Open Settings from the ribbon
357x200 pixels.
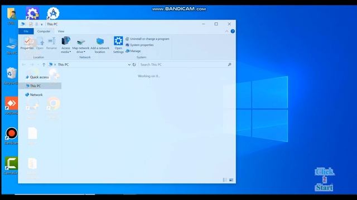[x=118, y=45]
